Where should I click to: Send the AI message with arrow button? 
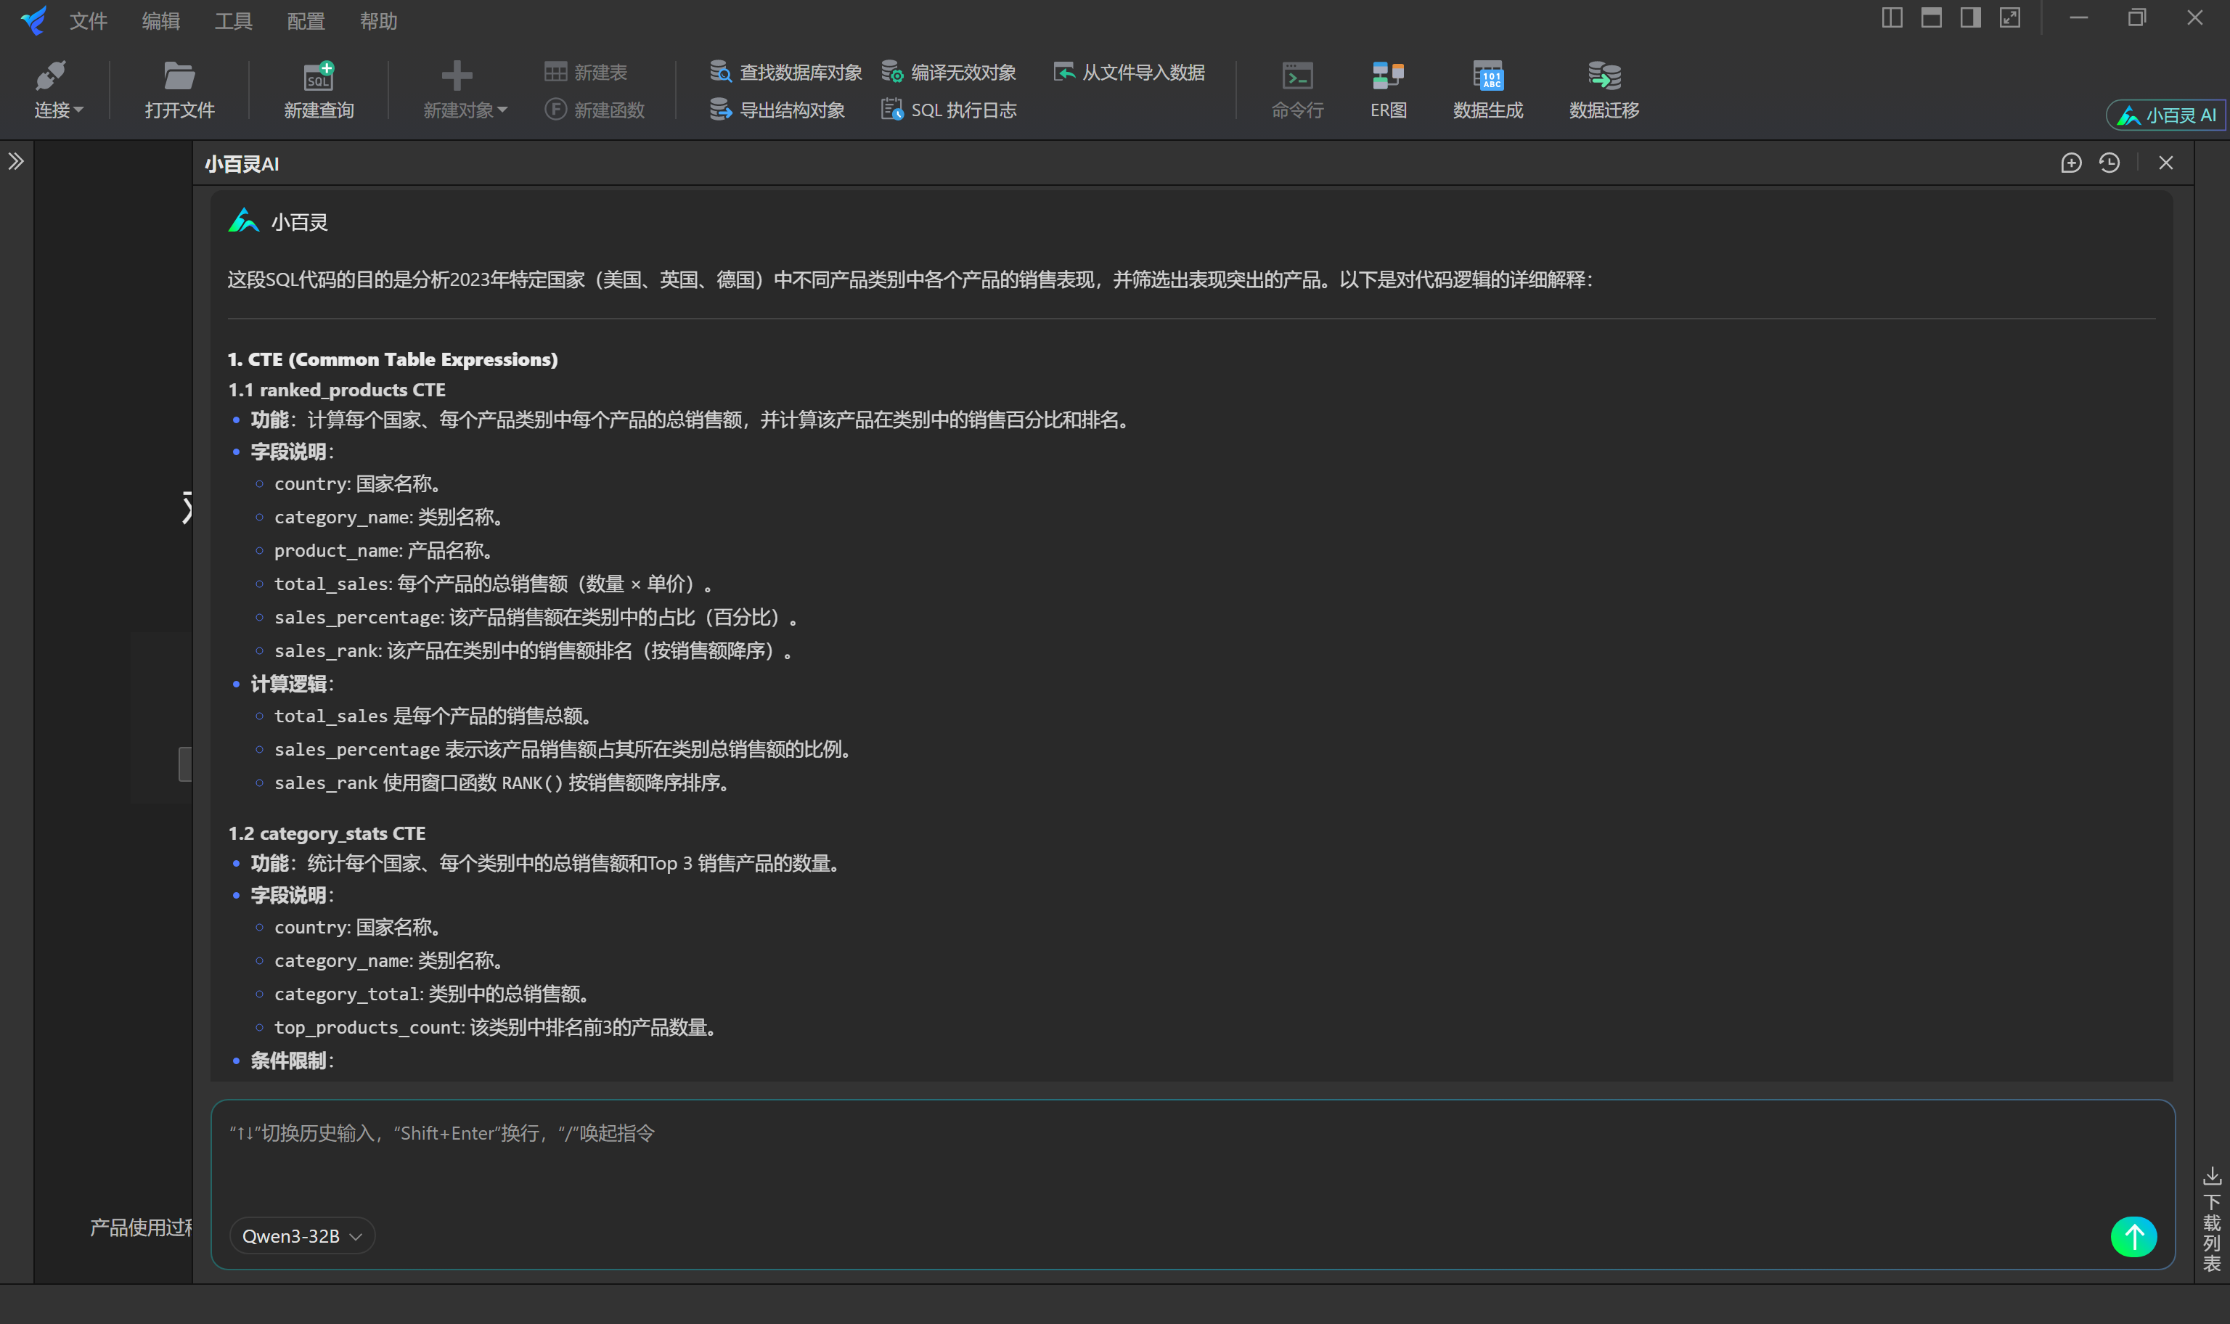[x=2133, y=1235]
